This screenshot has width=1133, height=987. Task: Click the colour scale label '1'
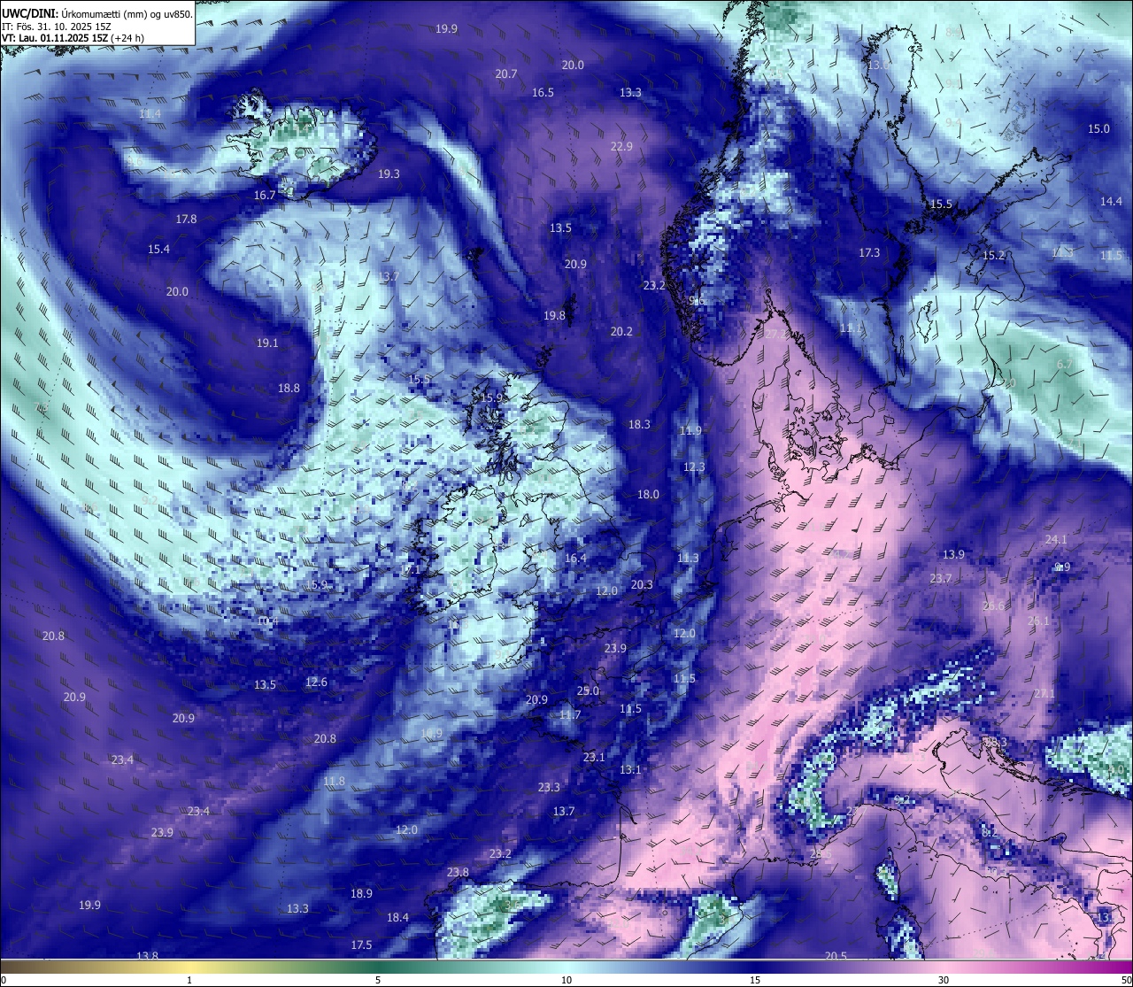click(189, 980)
